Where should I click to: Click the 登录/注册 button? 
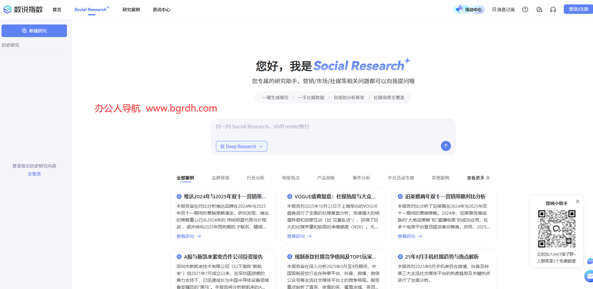pyautogui.click(x=578, y=9)
